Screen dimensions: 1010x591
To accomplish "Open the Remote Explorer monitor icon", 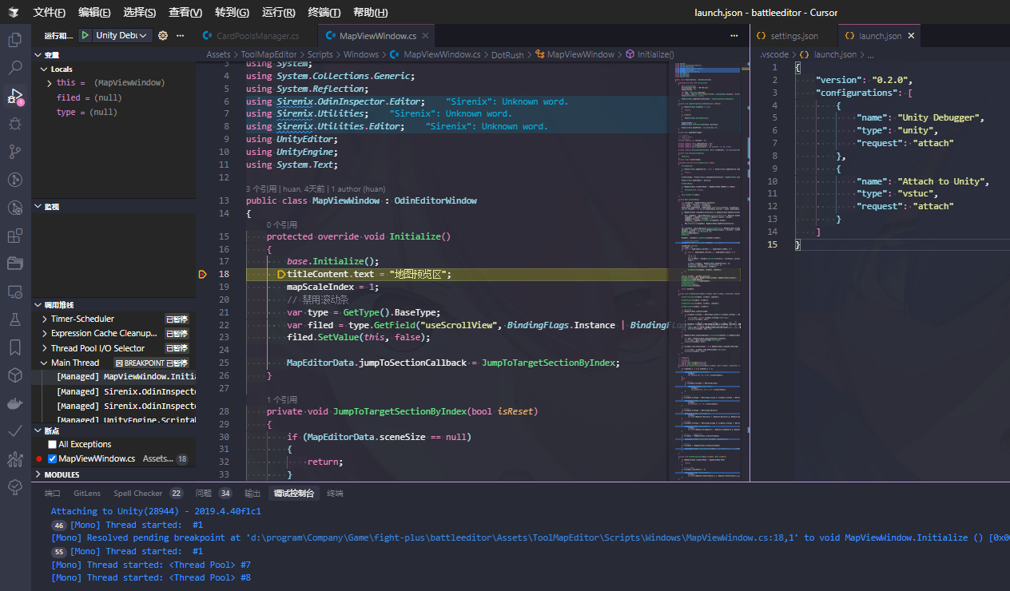I will click(14, 292).
